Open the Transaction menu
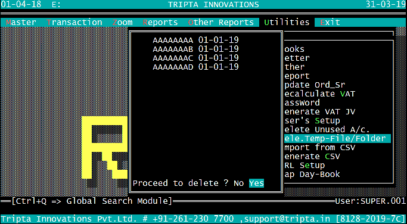407x224 pixels. (74, 22)
